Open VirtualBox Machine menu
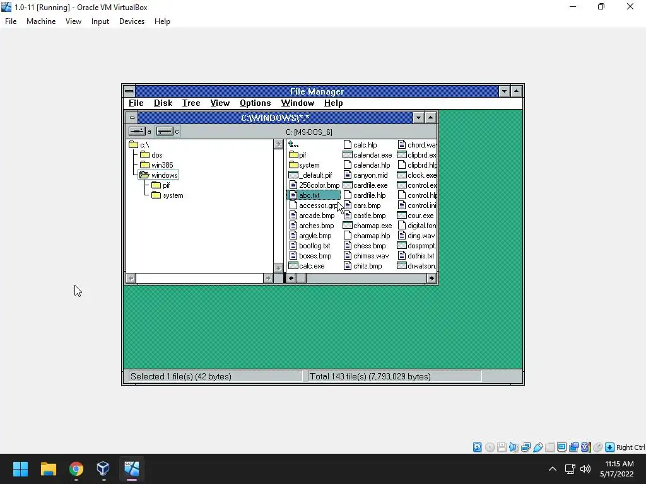This screenshot has width=646, height=484. coord(41,21)
